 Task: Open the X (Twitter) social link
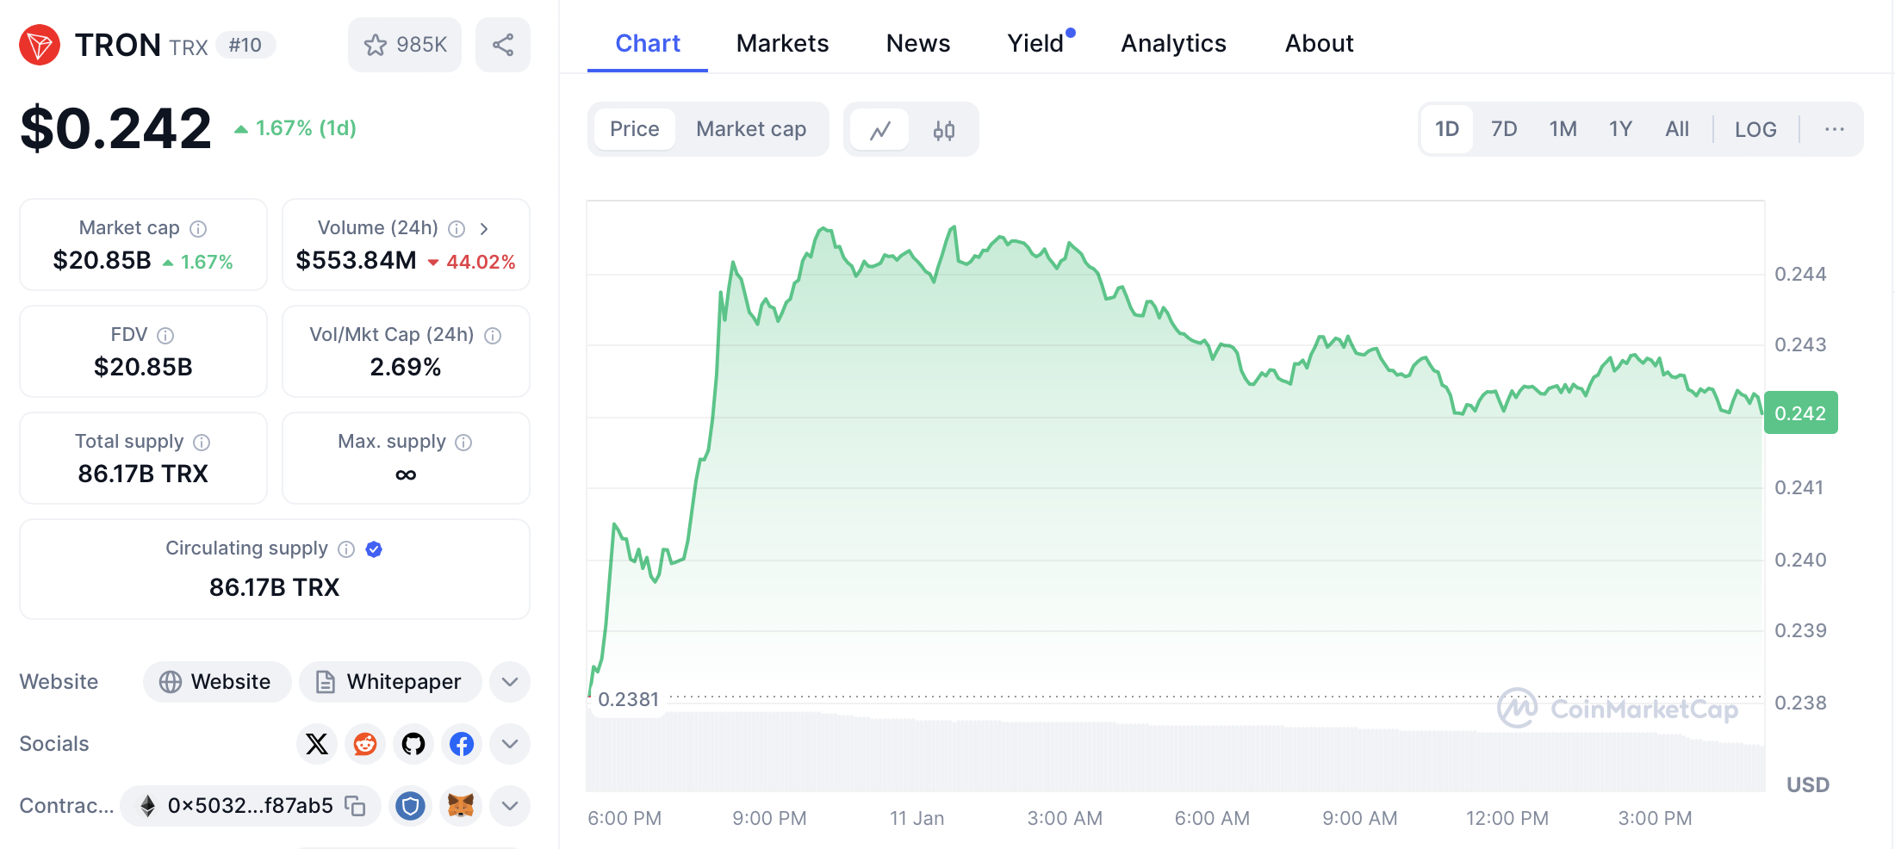click(317, 744)
